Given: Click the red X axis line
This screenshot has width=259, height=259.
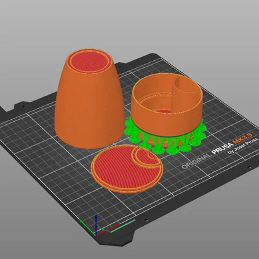Looking at the screenshot, I should 108,231.
